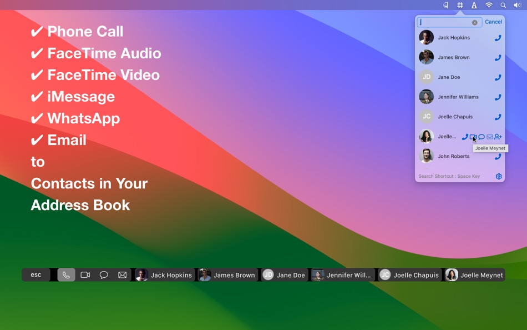Phone call icon in Joelle Meynet's row
This screenshot has height=330, width=527.
pyautogui.click(x=465, y=137)
